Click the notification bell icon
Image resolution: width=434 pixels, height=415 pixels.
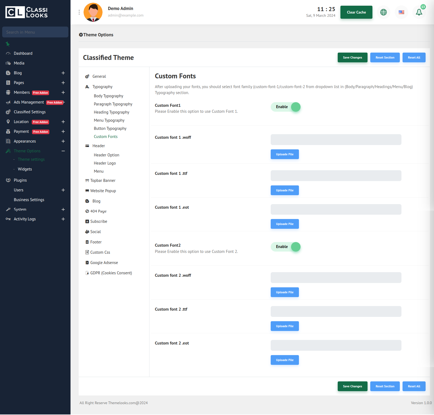[419, 12]
